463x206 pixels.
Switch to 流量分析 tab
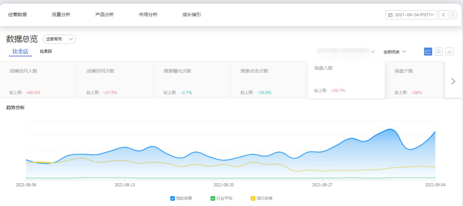pyautogui.click(x=61, y=15)
